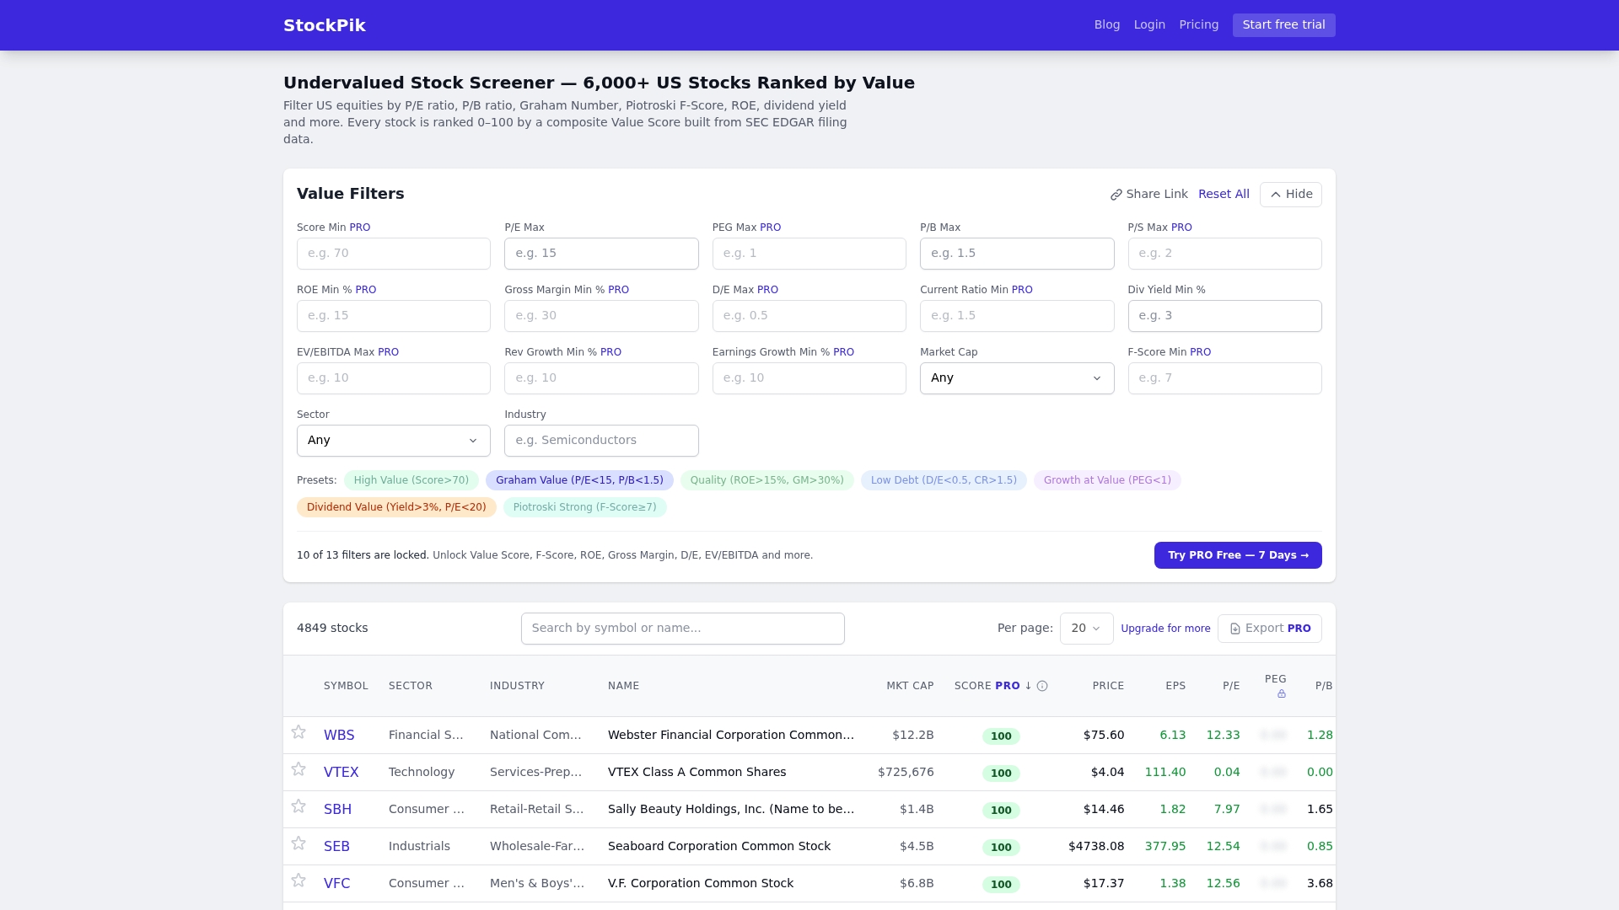Click the Score column info icon
1619x910 pixels.
tap(1042, 686)
